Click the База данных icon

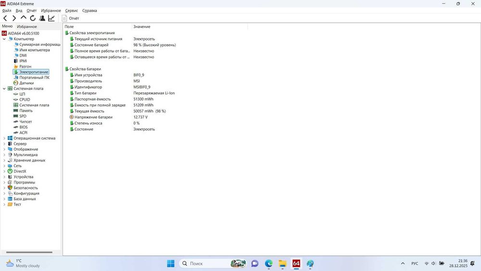coord(10,199)
